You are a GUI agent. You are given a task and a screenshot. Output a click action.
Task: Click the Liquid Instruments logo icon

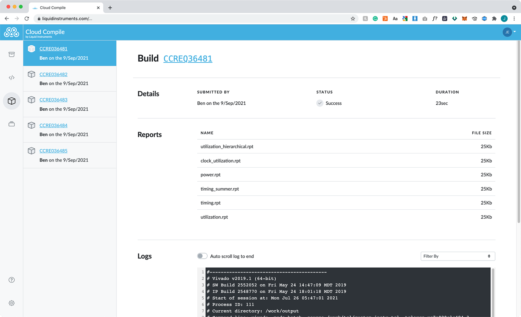11,32
